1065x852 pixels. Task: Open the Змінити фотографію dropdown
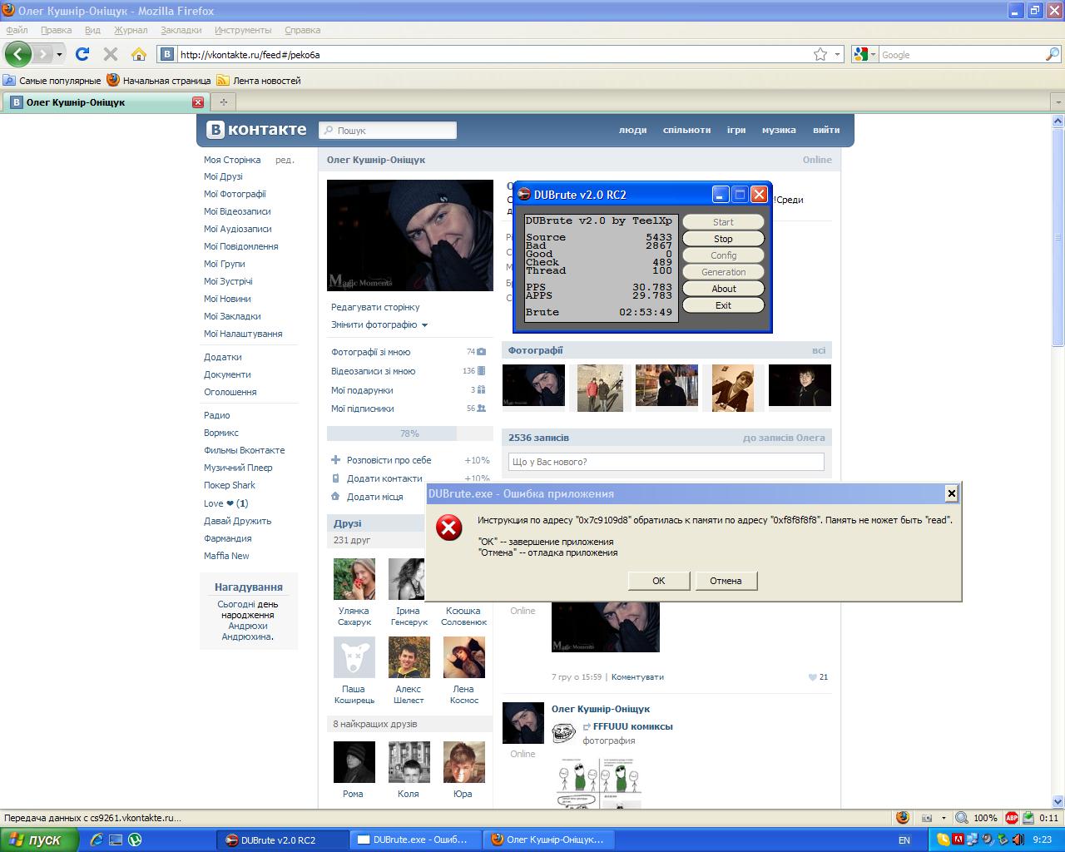point(379,324)
